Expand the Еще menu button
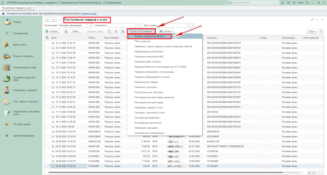Image resolution: width=327 pixels, height=175 pixels. tap(311, 31)
